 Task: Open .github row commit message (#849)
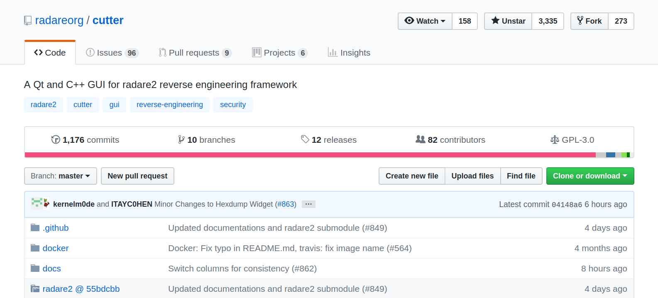click(277, 228)
